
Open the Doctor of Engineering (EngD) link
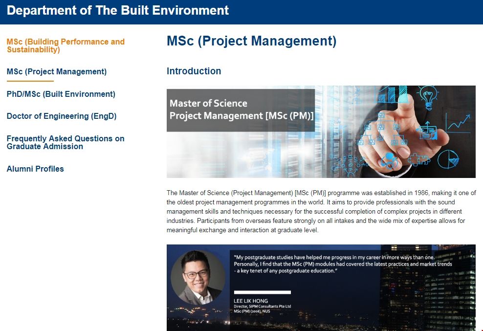(x=61, y=116)
